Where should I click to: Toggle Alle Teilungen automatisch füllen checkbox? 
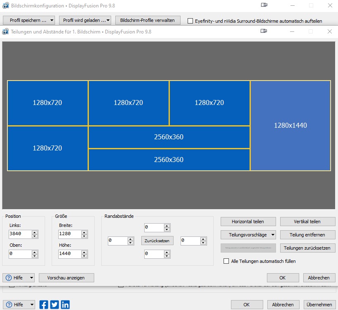coord(226,261)
